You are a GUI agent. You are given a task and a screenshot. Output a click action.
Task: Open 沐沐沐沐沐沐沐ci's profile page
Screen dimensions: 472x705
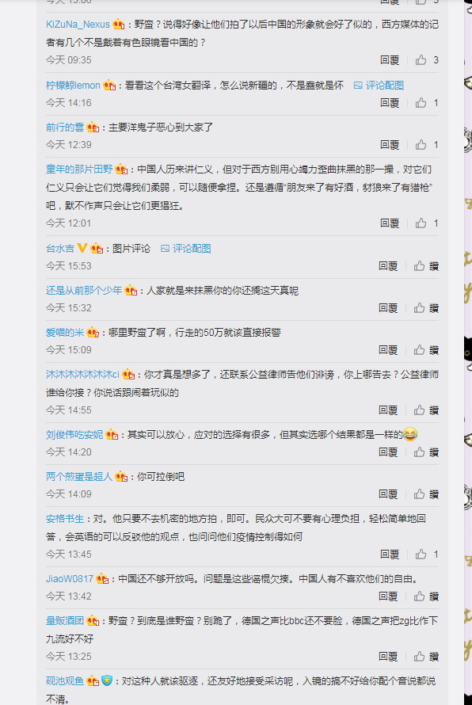coord(82,374)
